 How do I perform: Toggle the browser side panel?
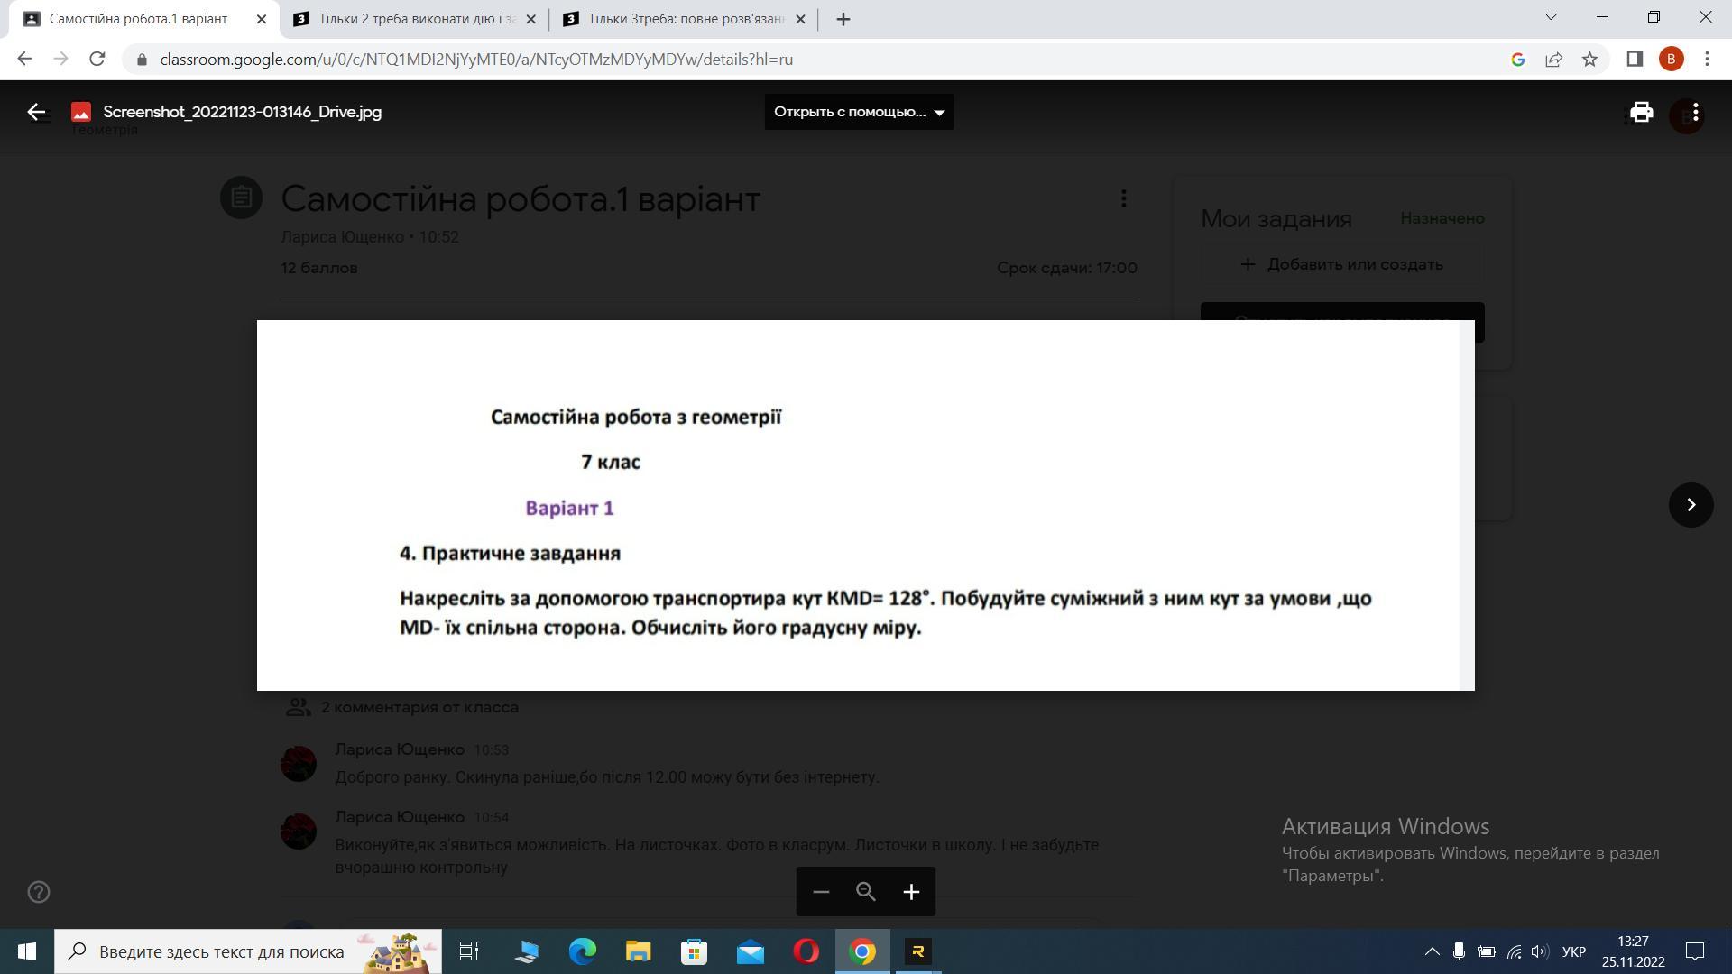coord(1634,60)
